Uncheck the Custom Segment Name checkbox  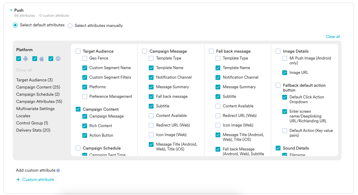coord(85,68)
